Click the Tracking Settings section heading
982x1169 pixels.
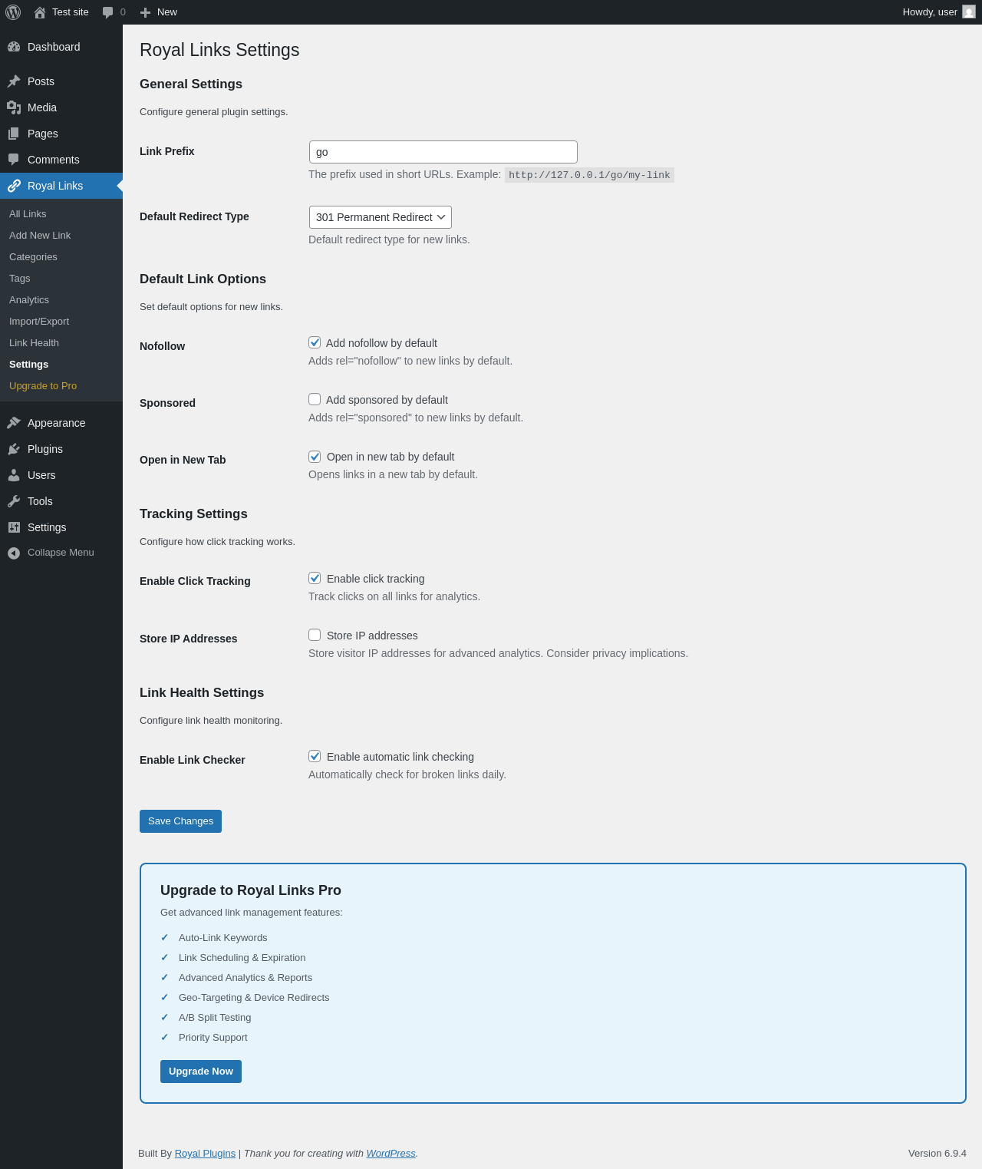pos(193,514)
